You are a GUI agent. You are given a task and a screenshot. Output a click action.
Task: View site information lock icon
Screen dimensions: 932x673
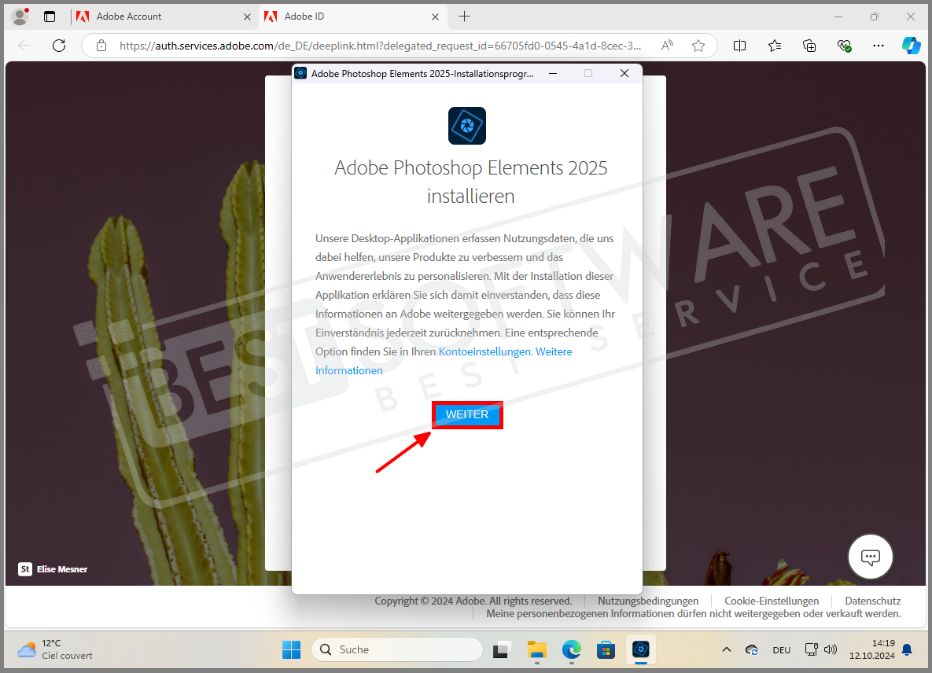[x=101, y=46]
